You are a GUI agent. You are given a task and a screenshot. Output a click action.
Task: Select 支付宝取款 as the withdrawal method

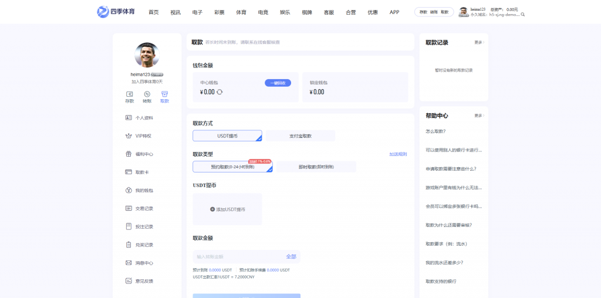(x=300, y=136)
